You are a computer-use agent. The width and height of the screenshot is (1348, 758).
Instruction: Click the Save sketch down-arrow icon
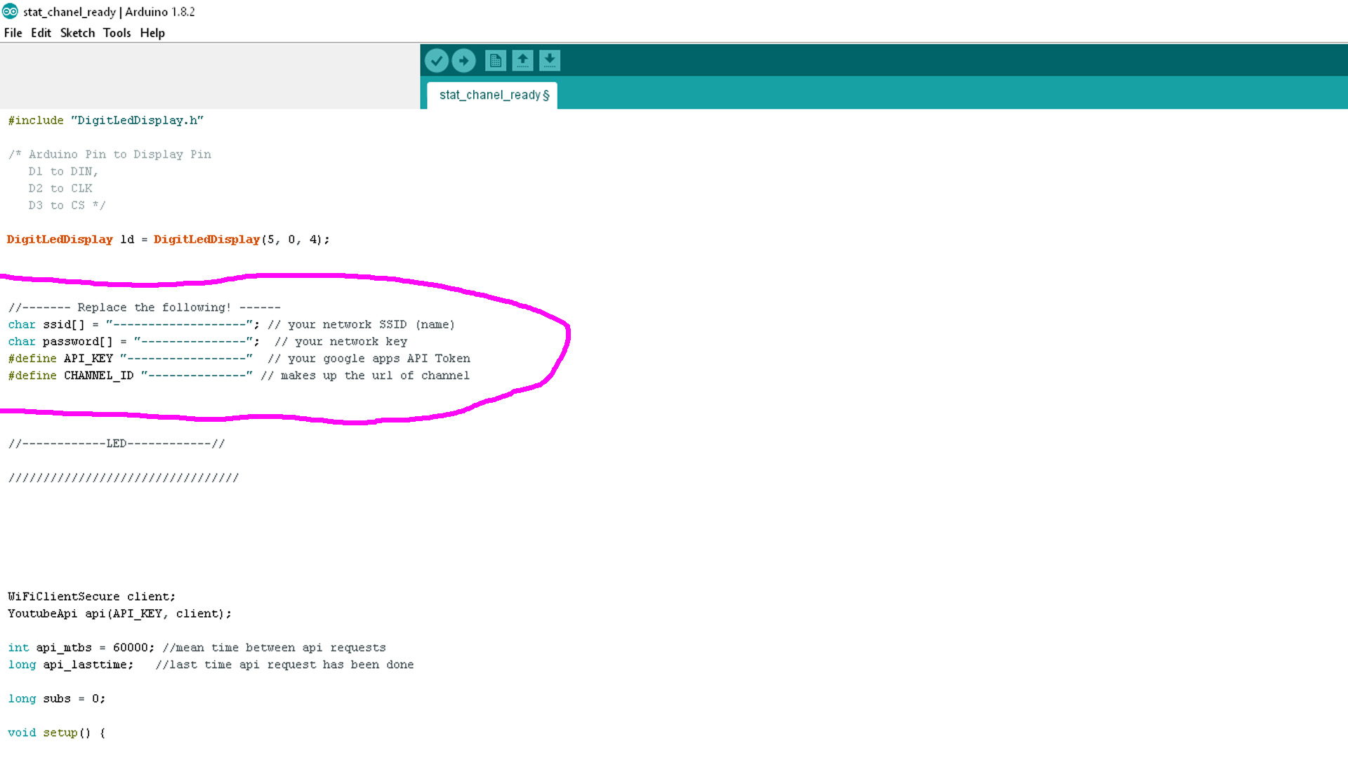[550, 61]
